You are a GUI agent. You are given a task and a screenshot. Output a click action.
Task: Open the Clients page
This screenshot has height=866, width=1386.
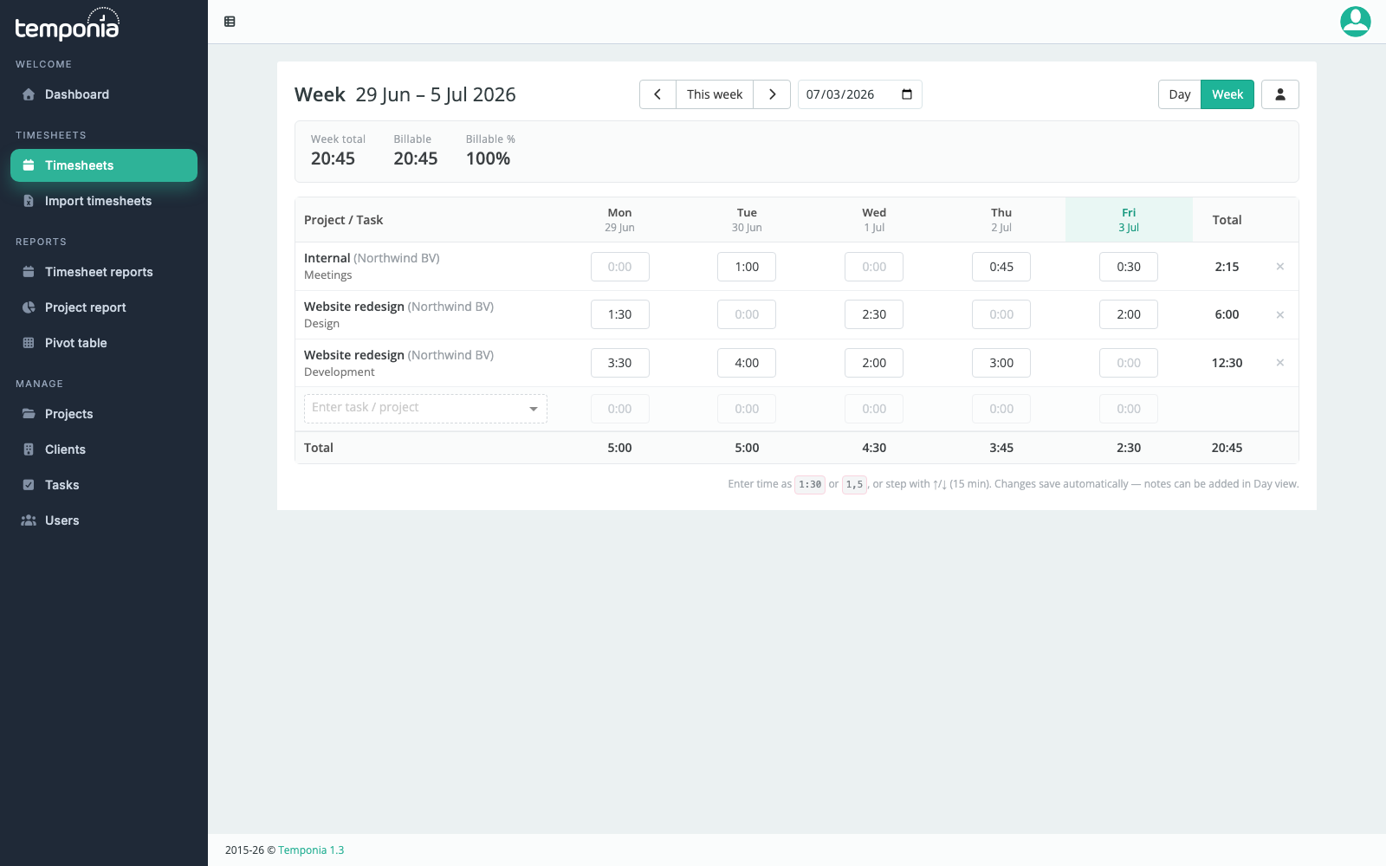click(104, 449)
